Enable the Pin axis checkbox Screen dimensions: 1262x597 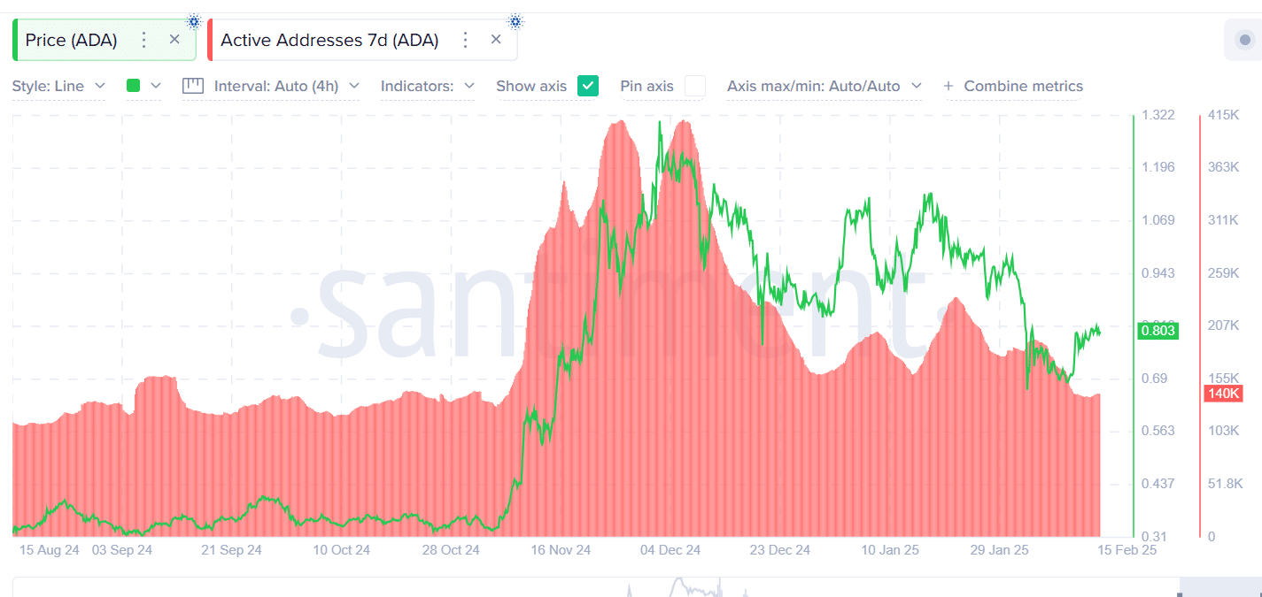[695, 86]
